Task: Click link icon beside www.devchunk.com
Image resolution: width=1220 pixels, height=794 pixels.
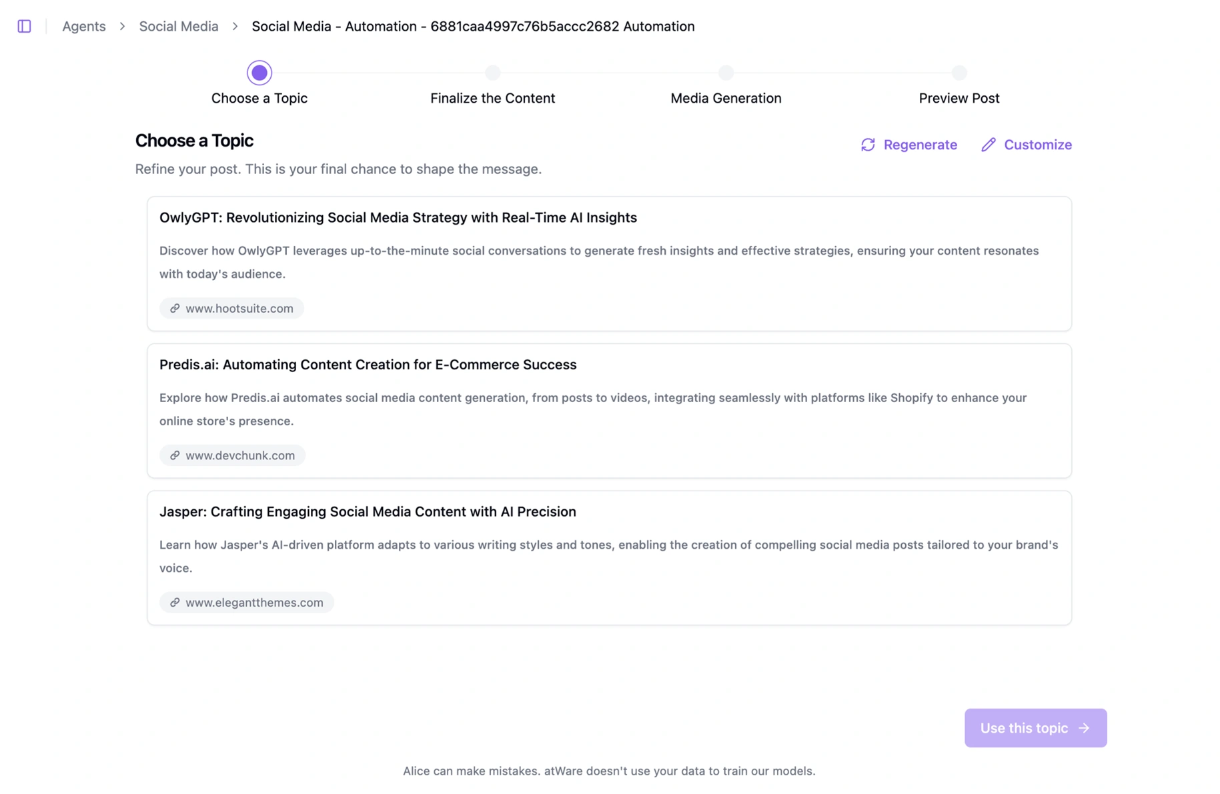Action: point(175,455)
